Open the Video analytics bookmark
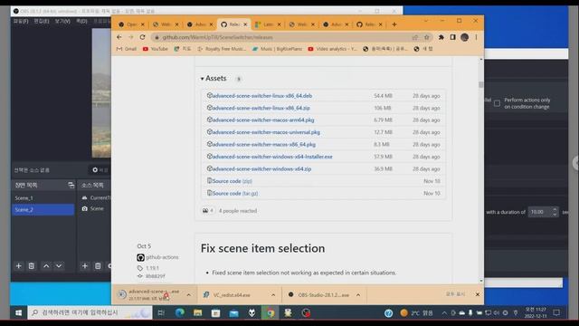Viewport: 579px width, 326px height. (x=332, y=49)
